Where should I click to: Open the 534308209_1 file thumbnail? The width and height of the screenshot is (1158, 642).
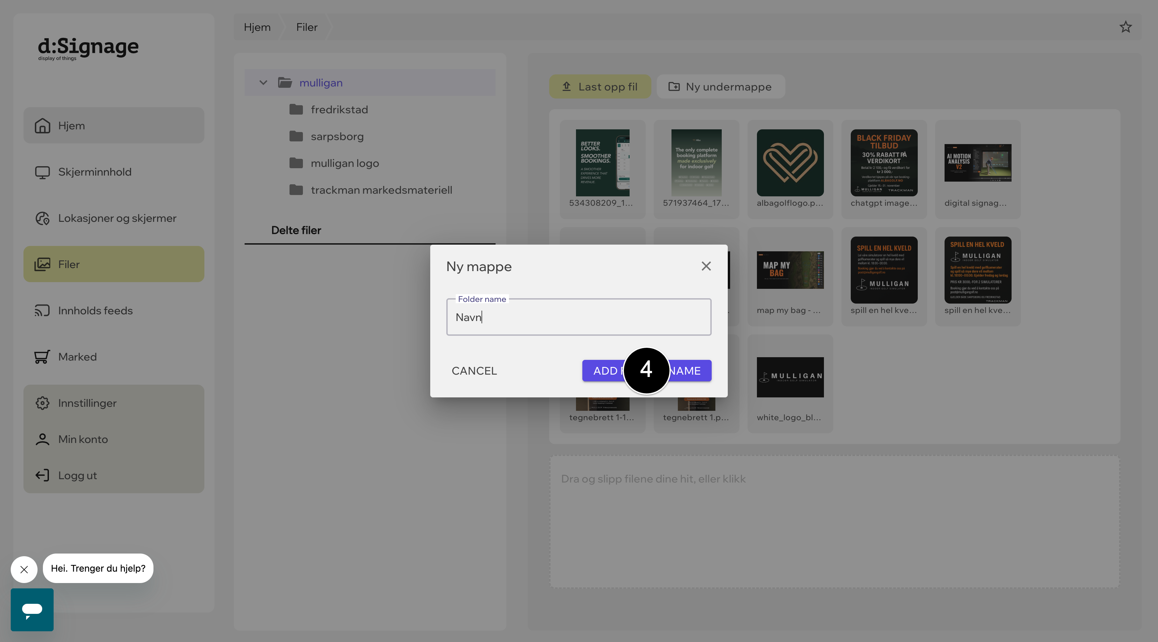point(602,163)
